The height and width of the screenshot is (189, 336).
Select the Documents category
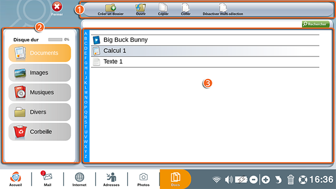click(40, 53)
